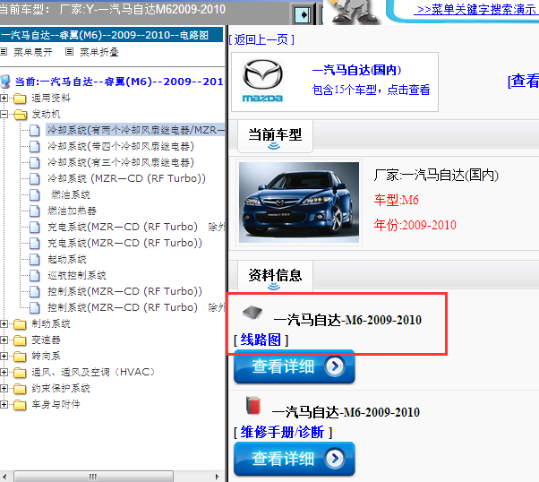The image size is (539, 482).
Task: Click the 车身与附件 folder icon
Action: (20, 405)
